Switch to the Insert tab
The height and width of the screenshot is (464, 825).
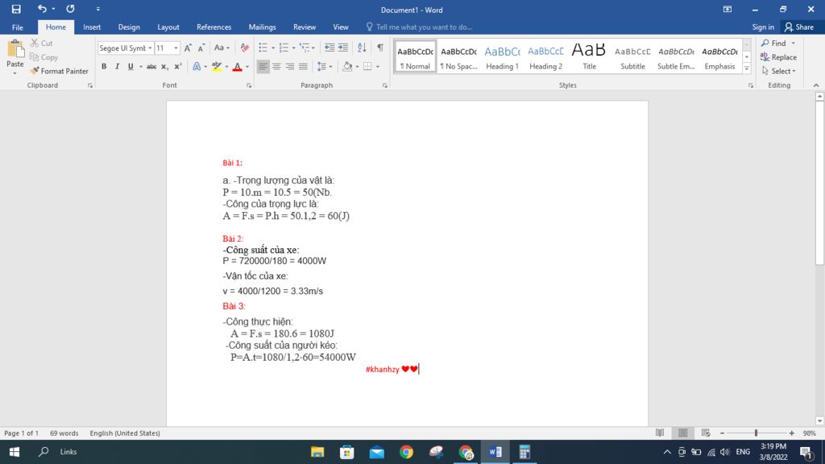coord(92,27)
